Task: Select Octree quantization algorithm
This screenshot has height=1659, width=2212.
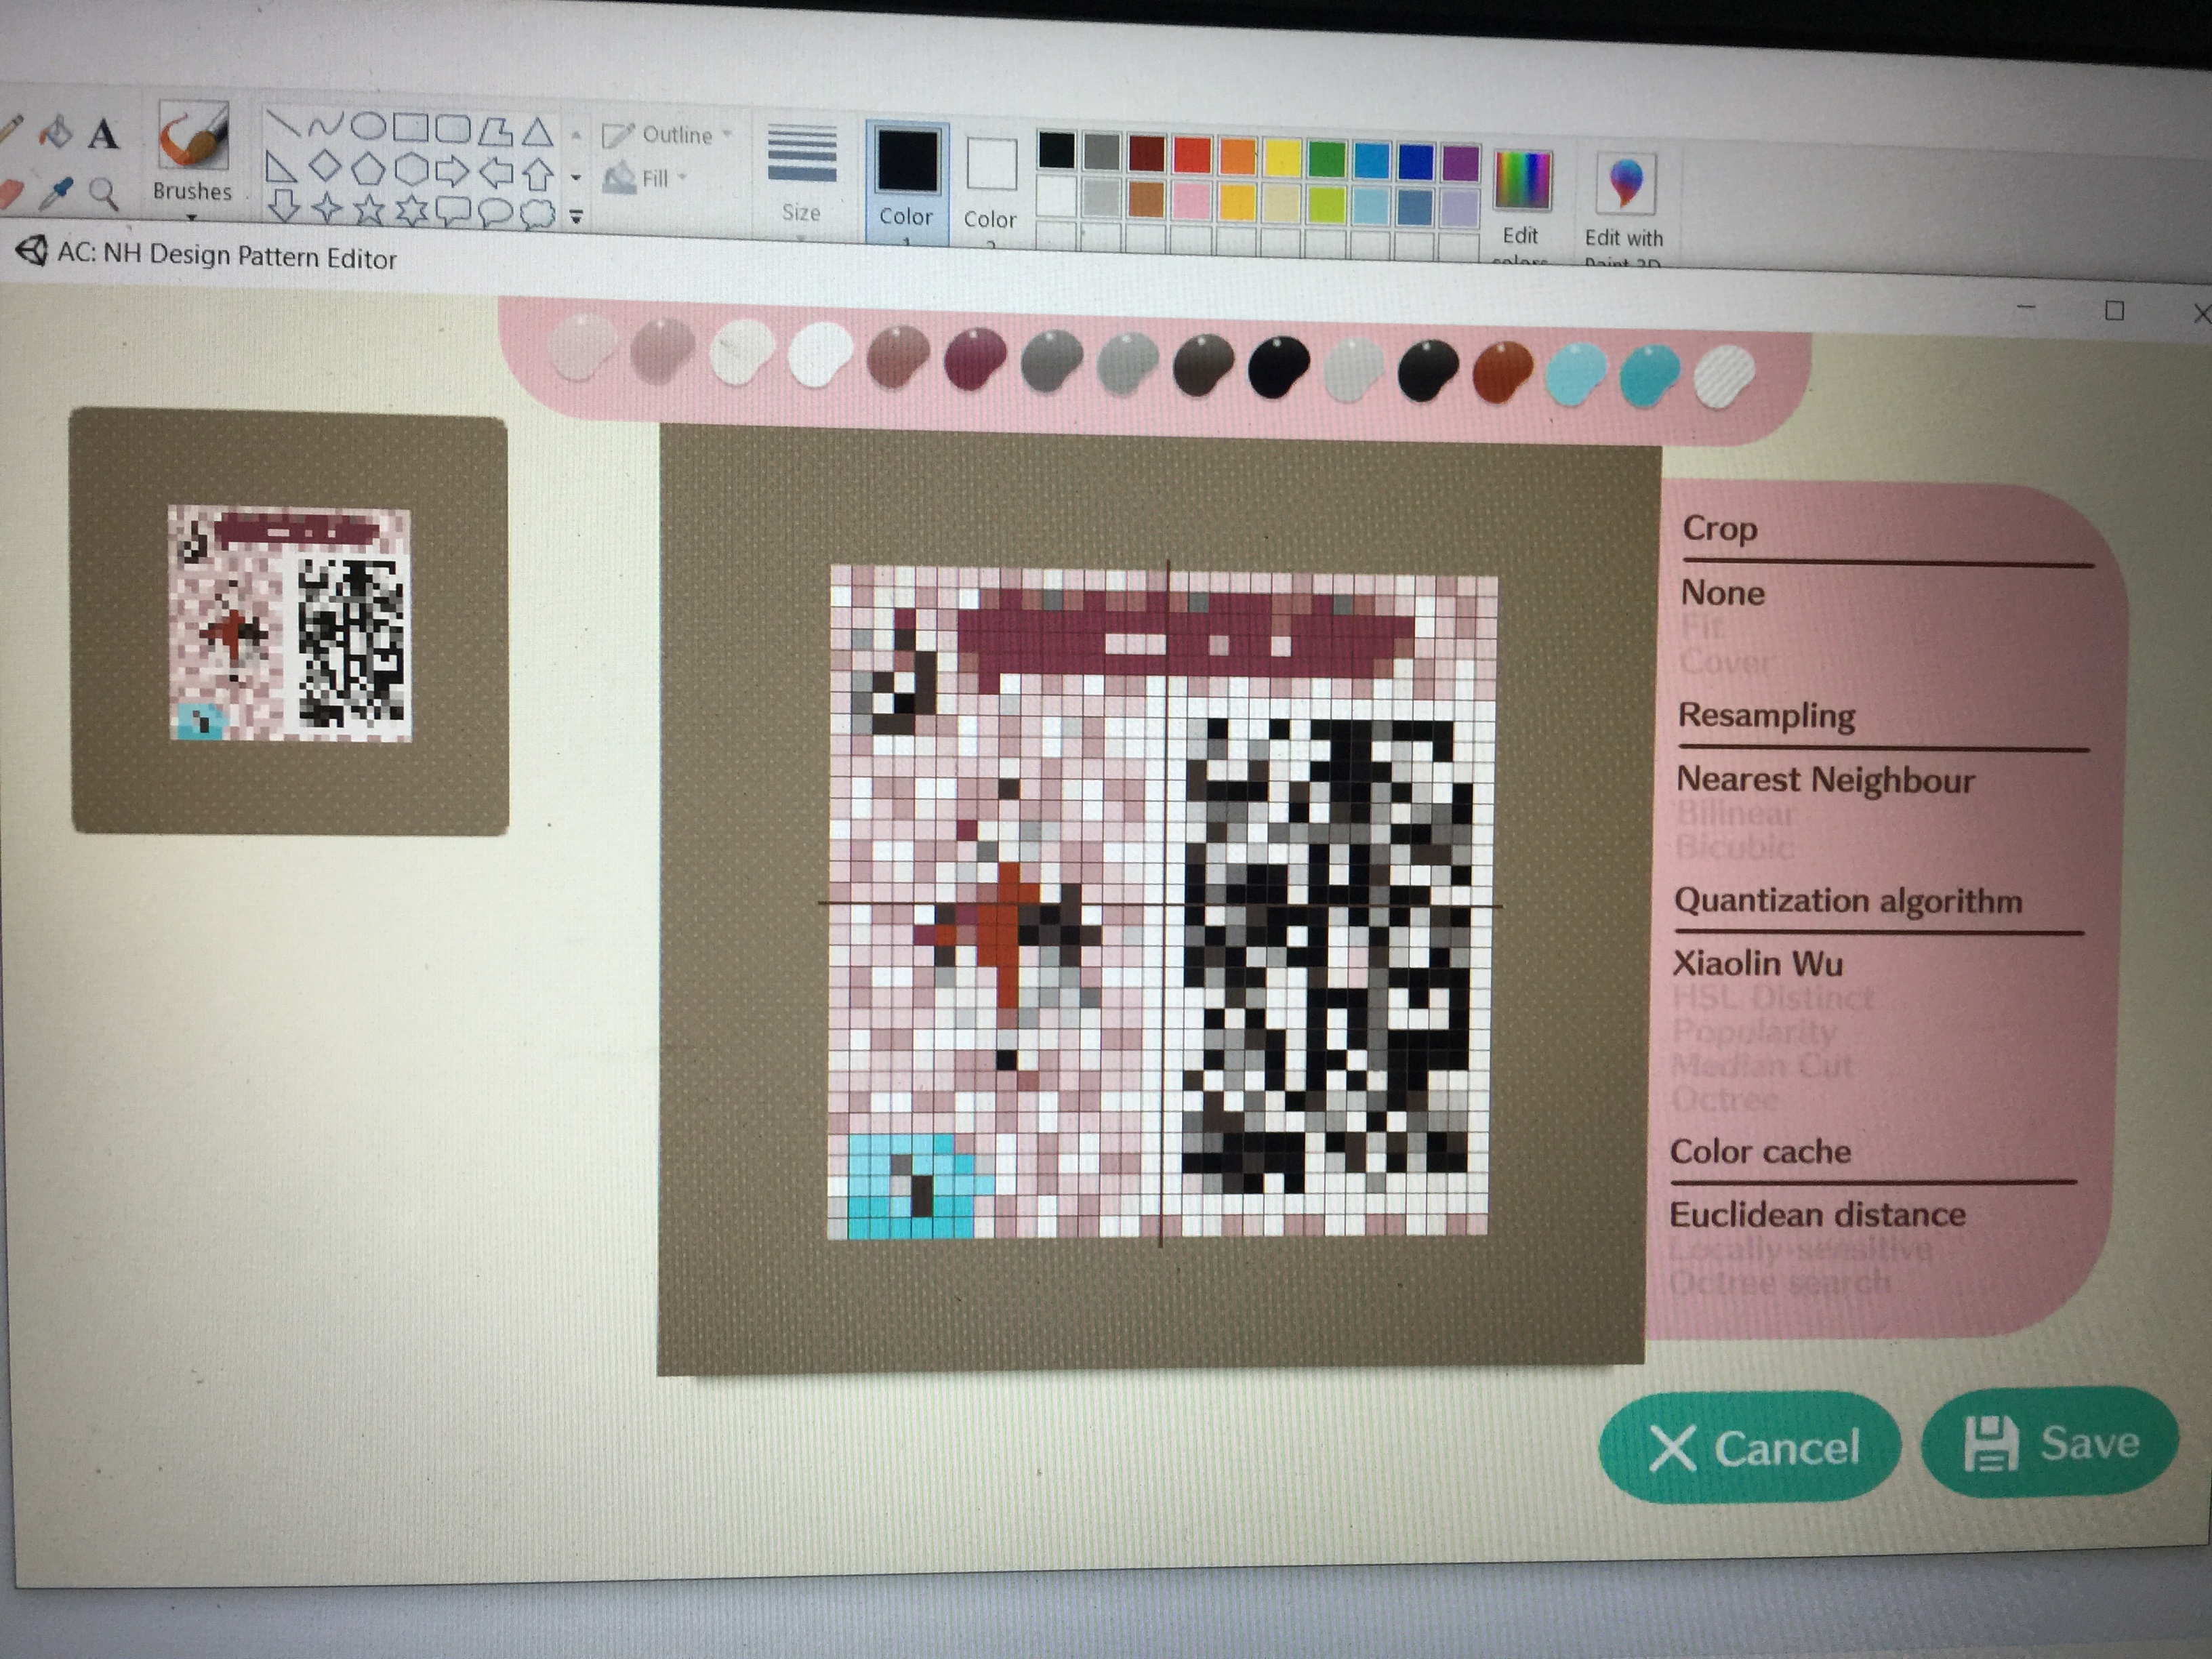Action: point(1724,1100)
